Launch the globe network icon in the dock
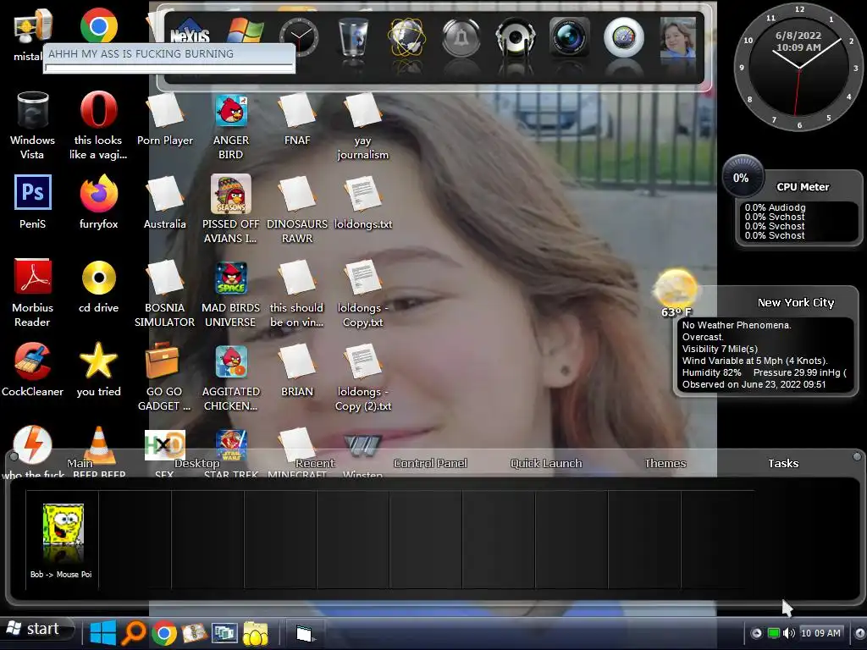Screen dimensions: 867x650 click(406, 37)
